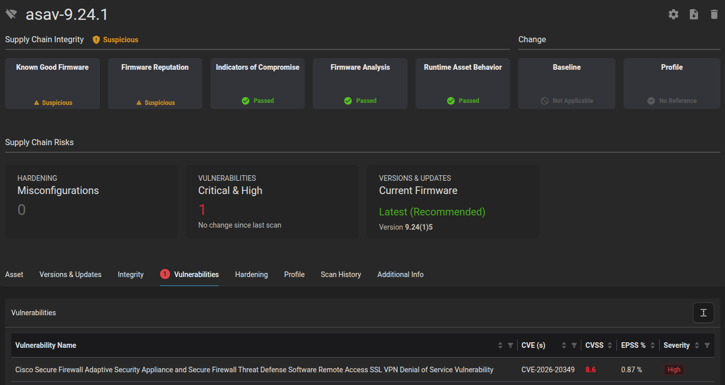
Task: Click the download report icon
Action: pyautogui.click(x=694, y=14)
